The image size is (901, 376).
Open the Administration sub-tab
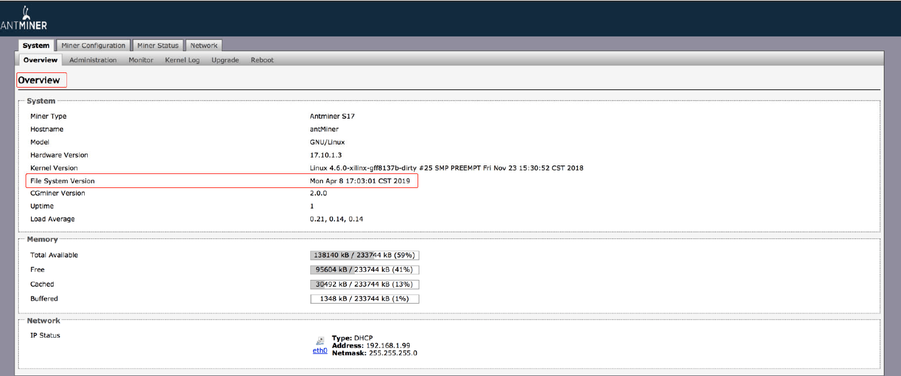pos(93,60)
